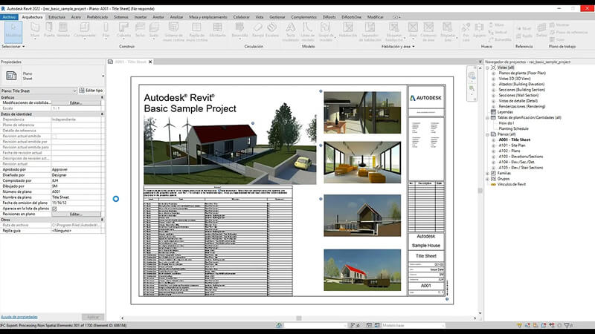Click the horizontal scrollbar under the drawing
The width and height of the screenshot is (595, 334).
[x=299, y=318]
